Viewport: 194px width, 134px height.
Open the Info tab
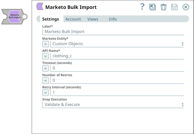(x=113, y=19)
